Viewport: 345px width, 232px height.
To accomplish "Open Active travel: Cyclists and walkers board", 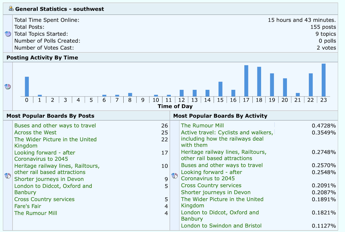I will click(227, 132).
